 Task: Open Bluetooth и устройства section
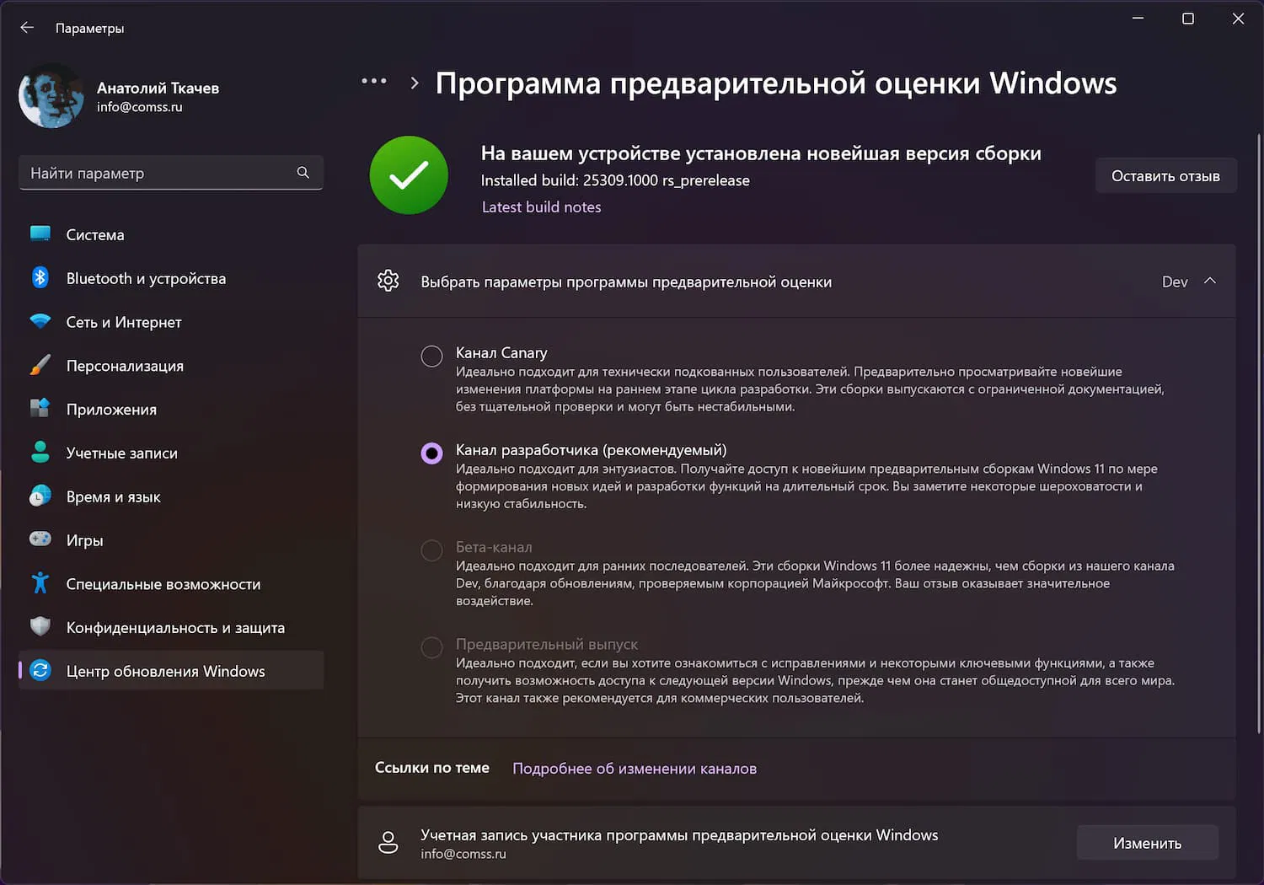171,278
